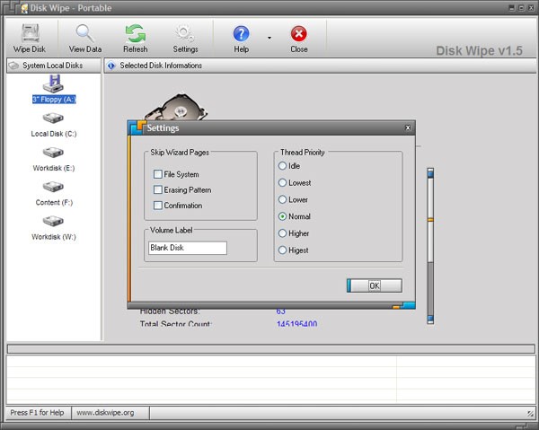
Task: Click Press F1 for Help status text
Action: click(x=37, y=412)
